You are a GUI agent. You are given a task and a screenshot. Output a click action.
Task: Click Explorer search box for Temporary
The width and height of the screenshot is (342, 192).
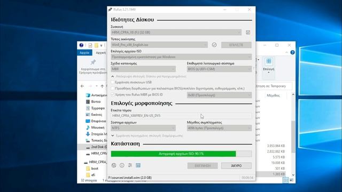pos(274,86)
